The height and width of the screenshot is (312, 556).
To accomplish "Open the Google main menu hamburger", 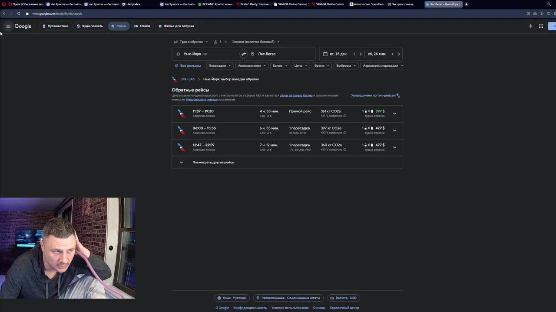I will (8, 26).
